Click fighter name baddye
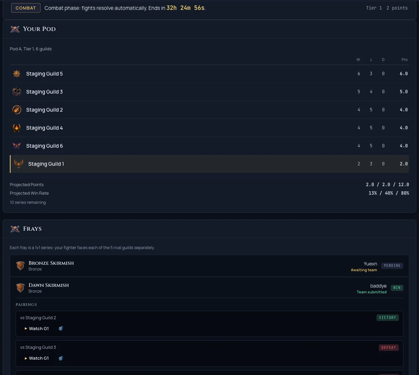419x375 pixels. click(379, 286)
